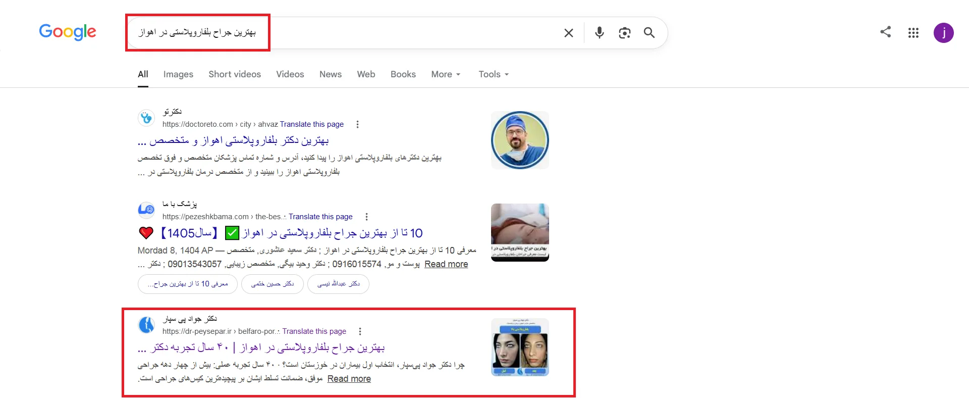Open Search by image camera icon
This screenshot has width=969, height=400.
[624, 33]
